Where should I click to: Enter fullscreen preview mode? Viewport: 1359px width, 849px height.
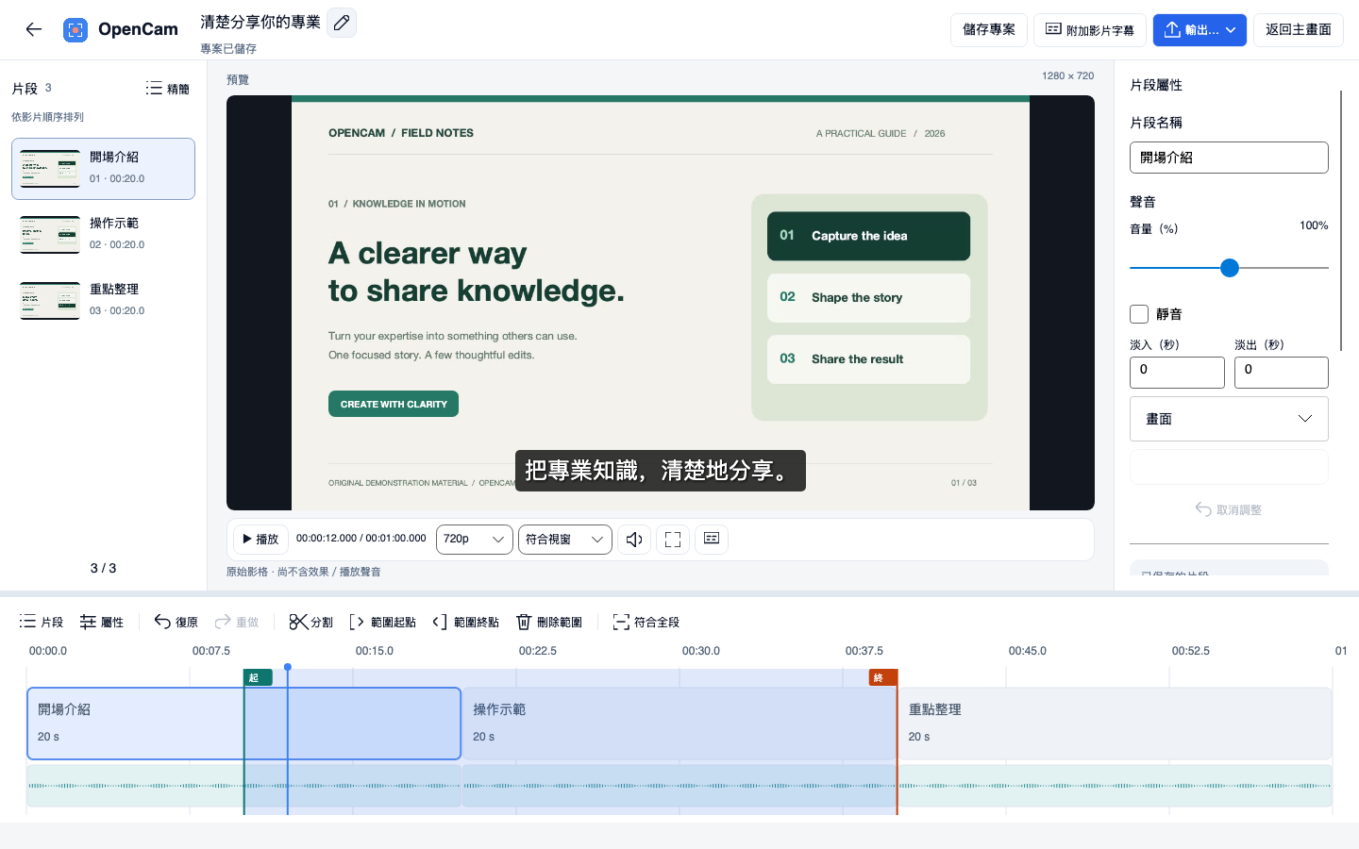point(673,540)
